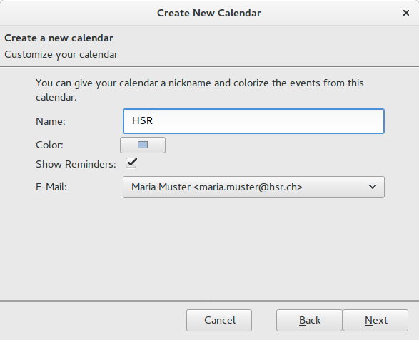
Task: Open the Maria Muster e-mail combo box
Action: (253, 187)
